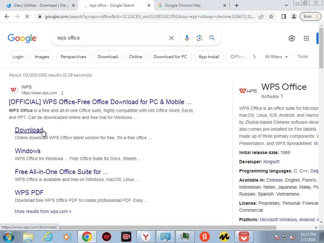
Task: Click the WPS logo in knowledge panel
Action: [248, 91]
